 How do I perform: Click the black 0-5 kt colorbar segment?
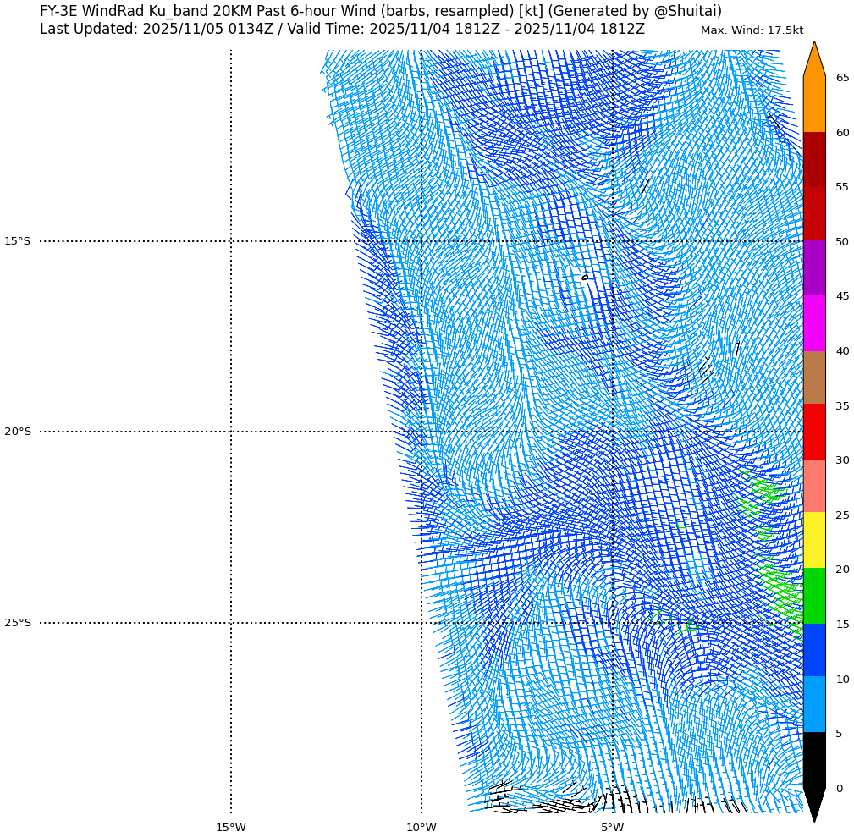pos(813,760)
